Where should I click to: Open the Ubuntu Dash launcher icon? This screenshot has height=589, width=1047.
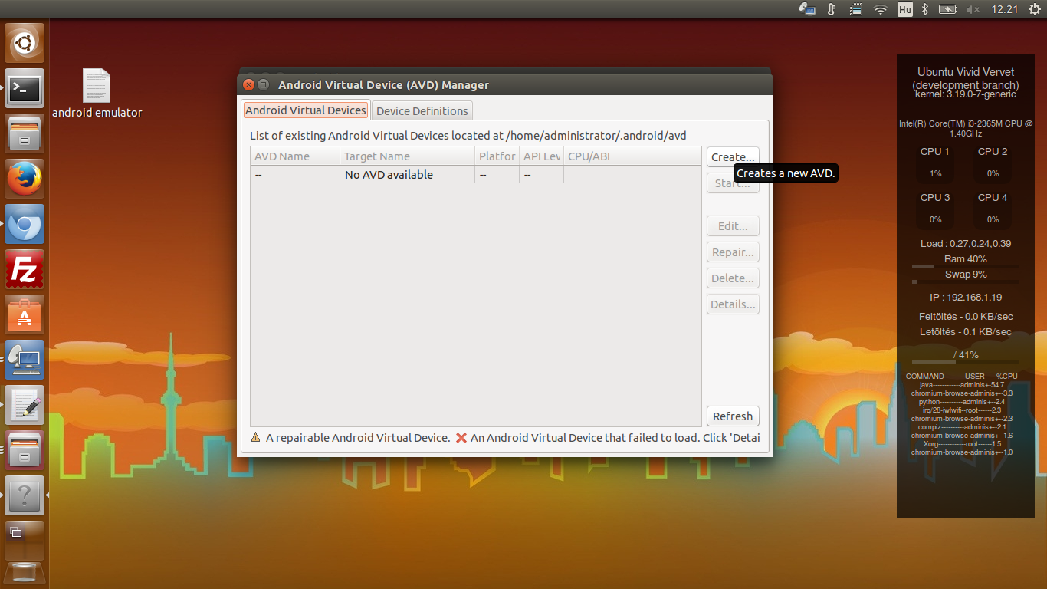click(25, 43)
